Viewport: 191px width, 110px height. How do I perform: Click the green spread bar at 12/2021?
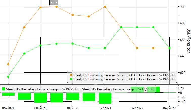[105, 98]
